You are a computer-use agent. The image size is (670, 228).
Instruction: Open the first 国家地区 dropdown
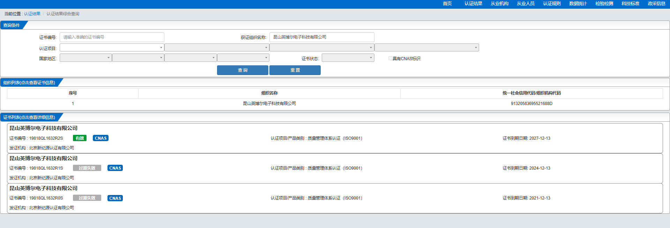point(86,58)
